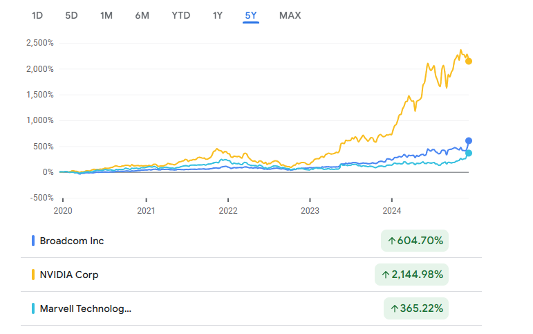
Task: Click the 2022 timeline marker
Action: [228, 211]
